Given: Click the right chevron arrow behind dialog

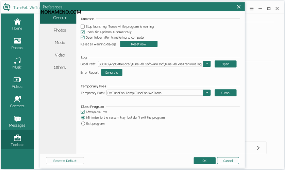Looking at the screenshot, I should point(258,148).
